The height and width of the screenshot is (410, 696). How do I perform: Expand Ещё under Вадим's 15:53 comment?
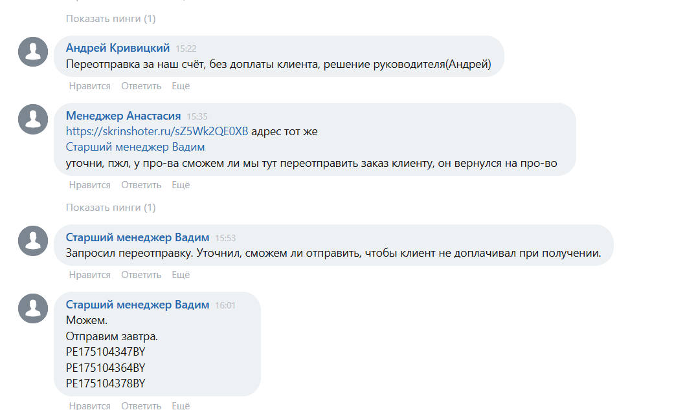(x=181, y=275)
